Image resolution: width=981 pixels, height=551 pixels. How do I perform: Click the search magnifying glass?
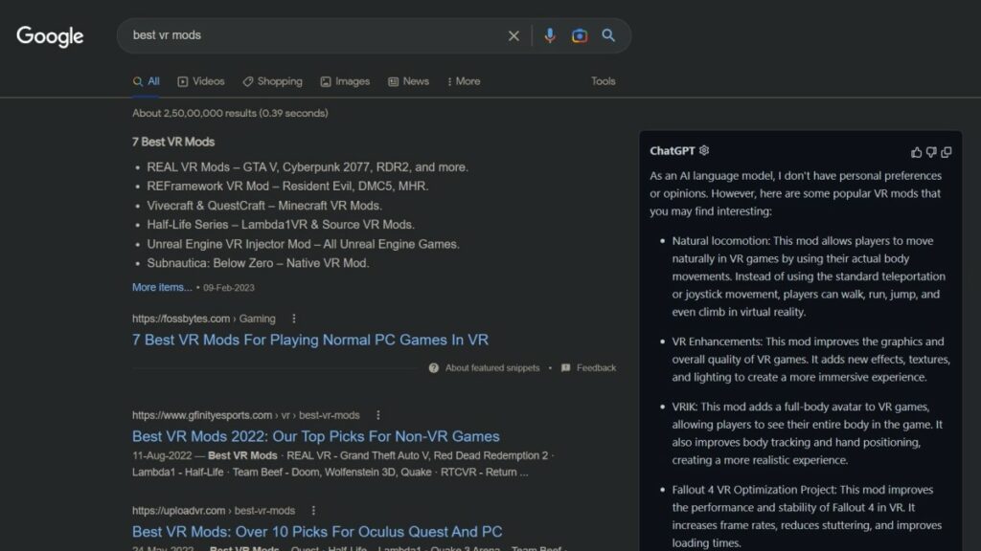[x=609, y=35]
